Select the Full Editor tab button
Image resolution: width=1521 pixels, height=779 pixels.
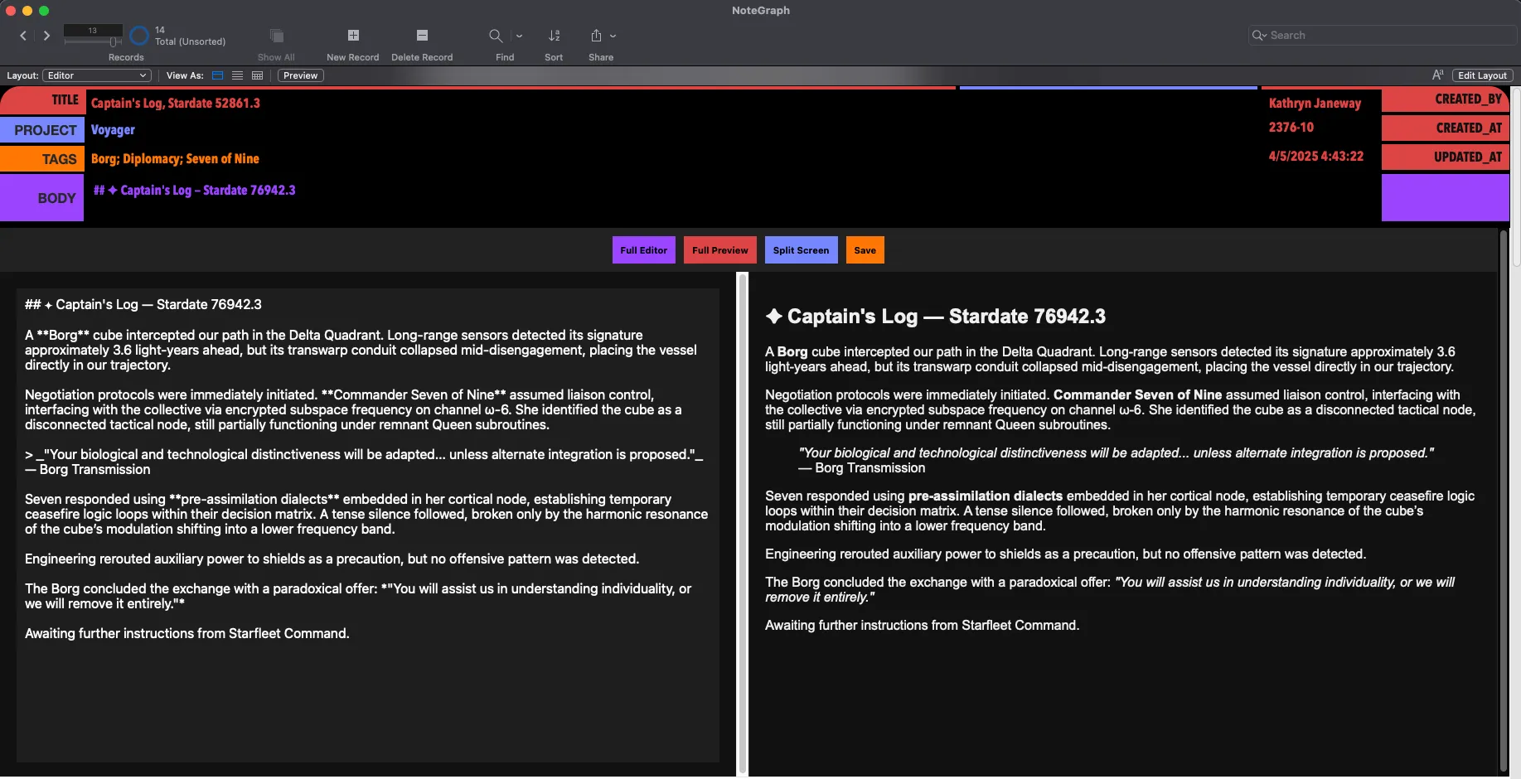pyautogui.click(x=643, y=250)
